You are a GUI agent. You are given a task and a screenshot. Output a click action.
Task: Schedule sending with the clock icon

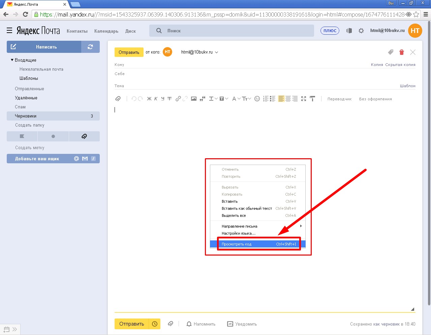point(155,324)
